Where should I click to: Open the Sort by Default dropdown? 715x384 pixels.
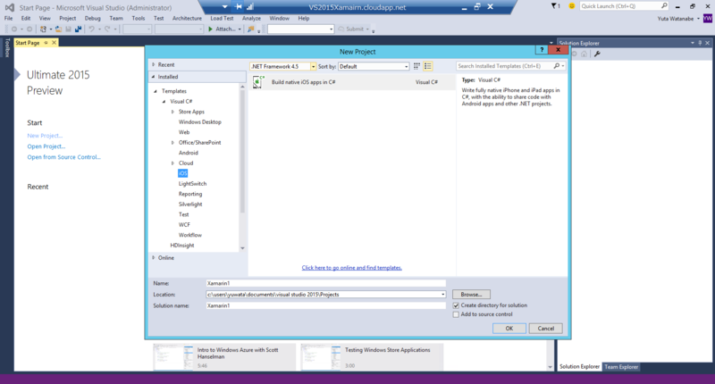(x=407, y=66)
